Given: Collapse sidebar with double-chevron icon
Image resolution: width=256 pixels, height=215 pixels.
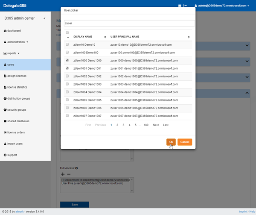Looking at the screenshot, I should click(45, 18).
